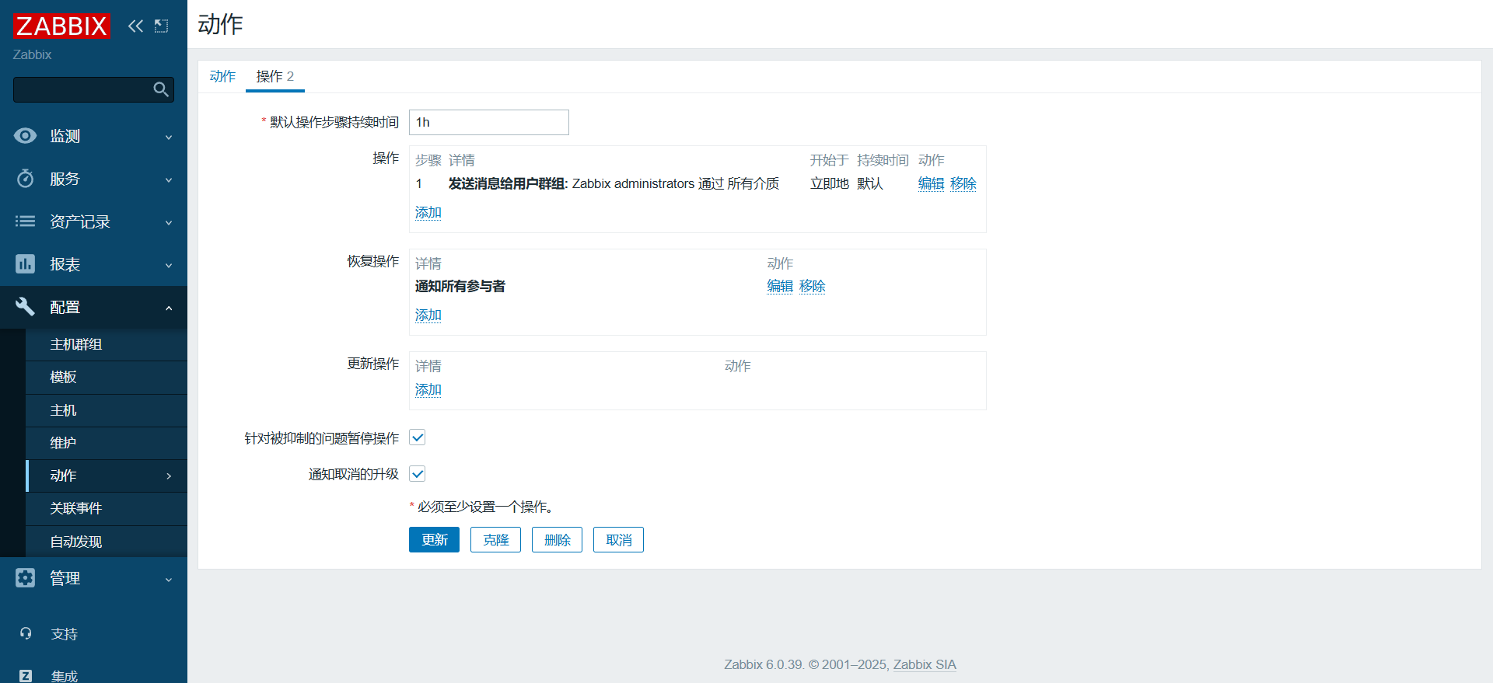The height and width of the screenshot is (683, 1493).
Task: Open the 服务 stopwatch icon menu
Action: pyautogui.click(x=25, y=179)
